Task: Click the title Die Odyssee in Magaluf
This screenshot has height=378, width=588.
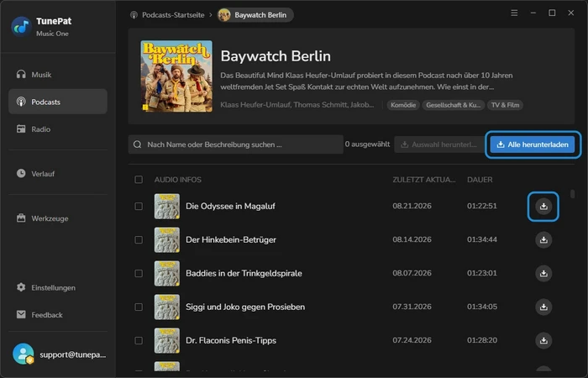Action: click(231, 207)
